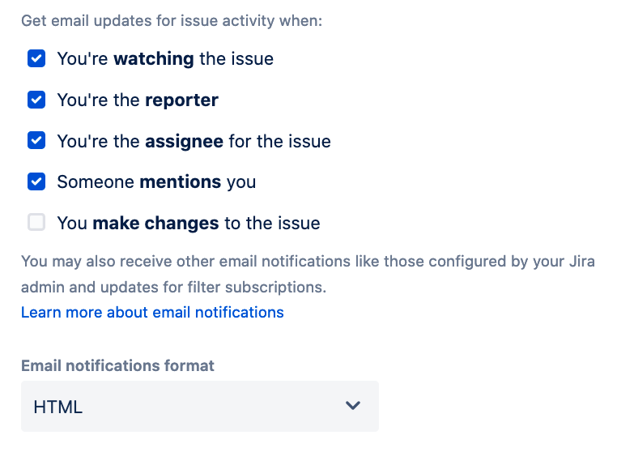This screenshot has height=465, width=617.
Task: Click the "Someone mentions you" label text
Action: pos(156,181)
